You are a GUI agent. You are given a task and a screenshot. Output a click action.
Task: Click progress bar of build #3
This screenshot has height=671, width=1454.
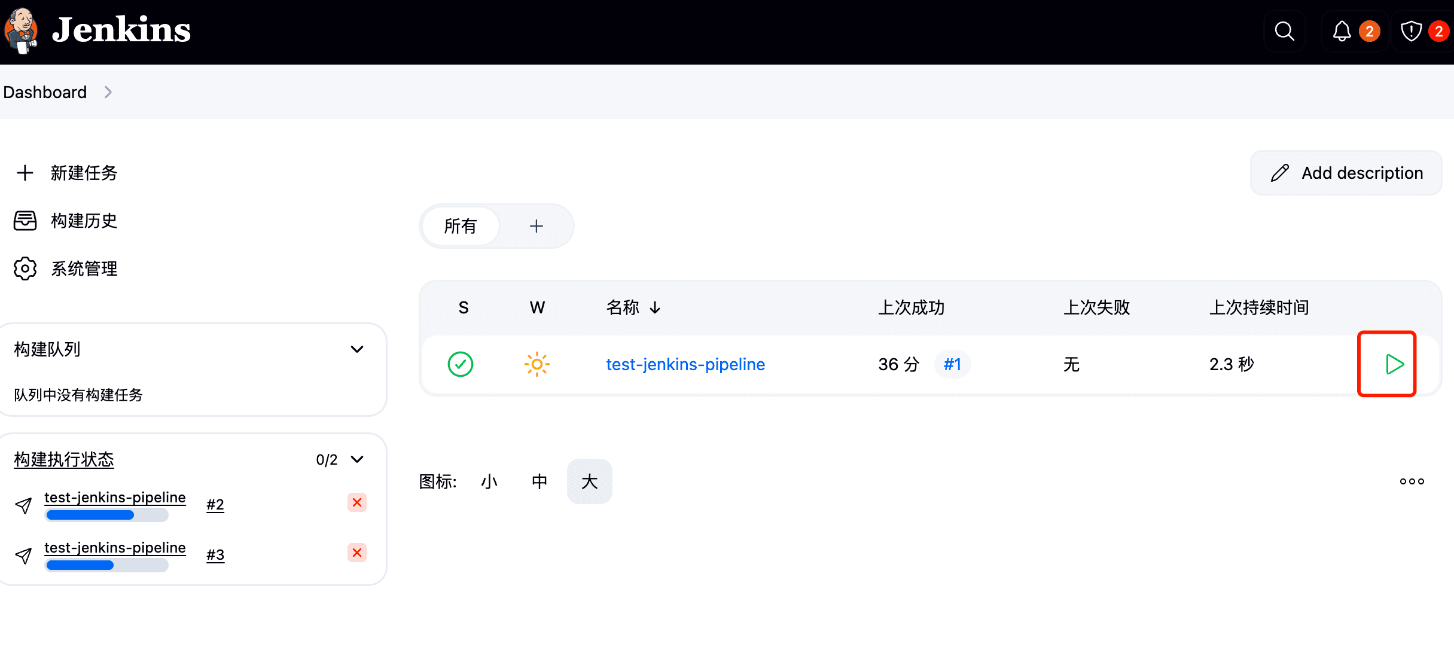coord(106,565)
